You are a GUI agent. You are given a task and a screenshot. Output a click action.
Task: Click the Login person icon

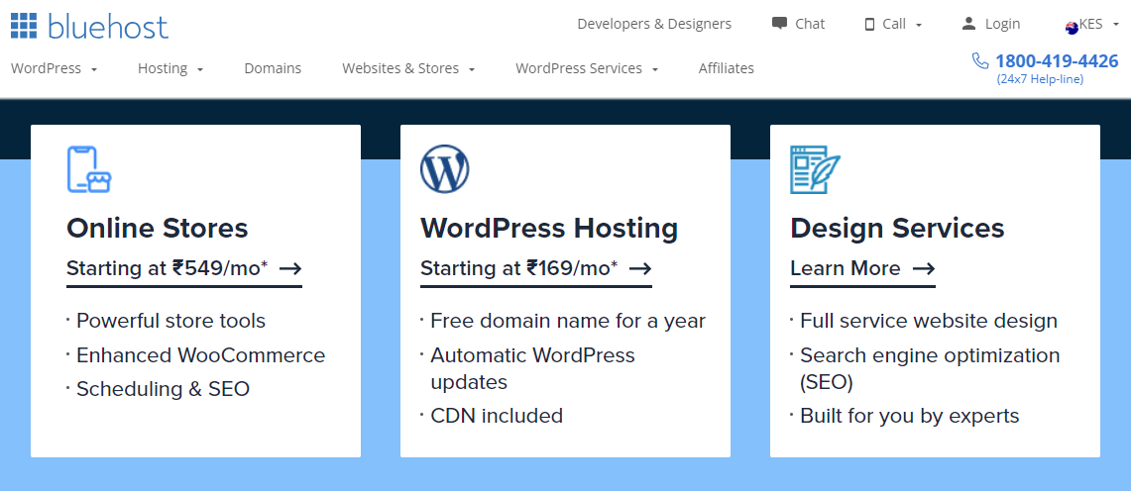968,24
